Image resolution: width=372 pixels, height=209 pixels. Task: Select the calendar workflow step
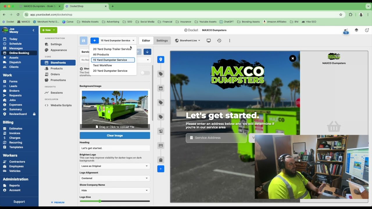point(161,88)
